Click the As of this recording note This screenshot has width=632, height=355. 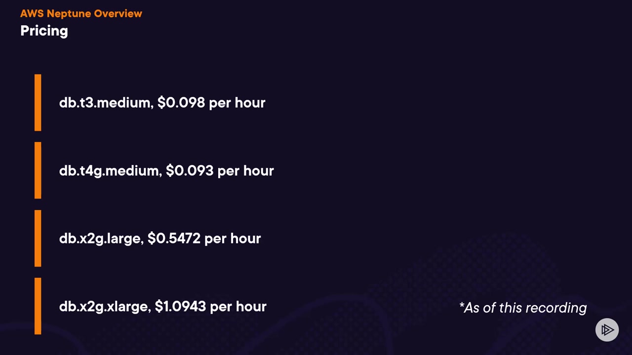click(x=523, y=308)
